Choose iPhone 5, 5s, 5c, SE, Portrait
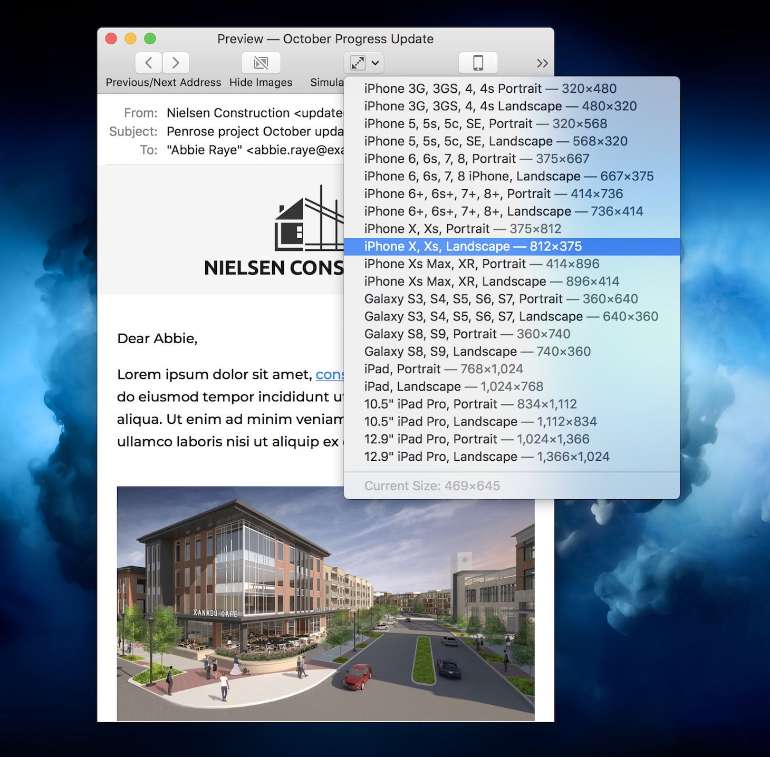Viewport: 770px width, 757px height. tap(512, 123)
